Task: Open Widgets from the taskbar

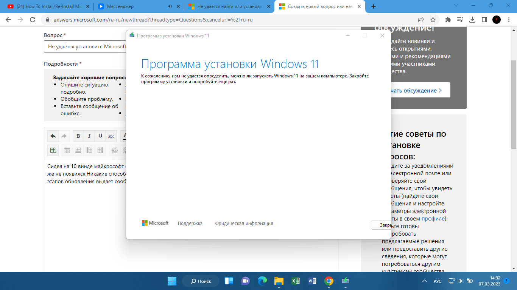Action: point(229,281)
